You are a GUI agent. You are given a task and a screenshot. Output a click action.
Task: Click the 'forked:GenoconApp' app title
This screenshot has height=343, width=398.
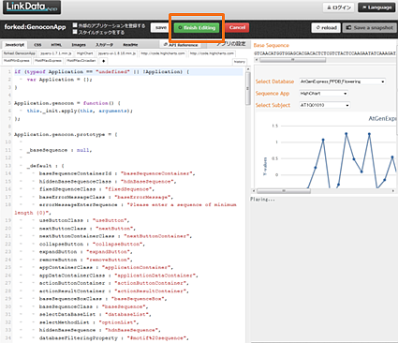click(x=35, y=27)
